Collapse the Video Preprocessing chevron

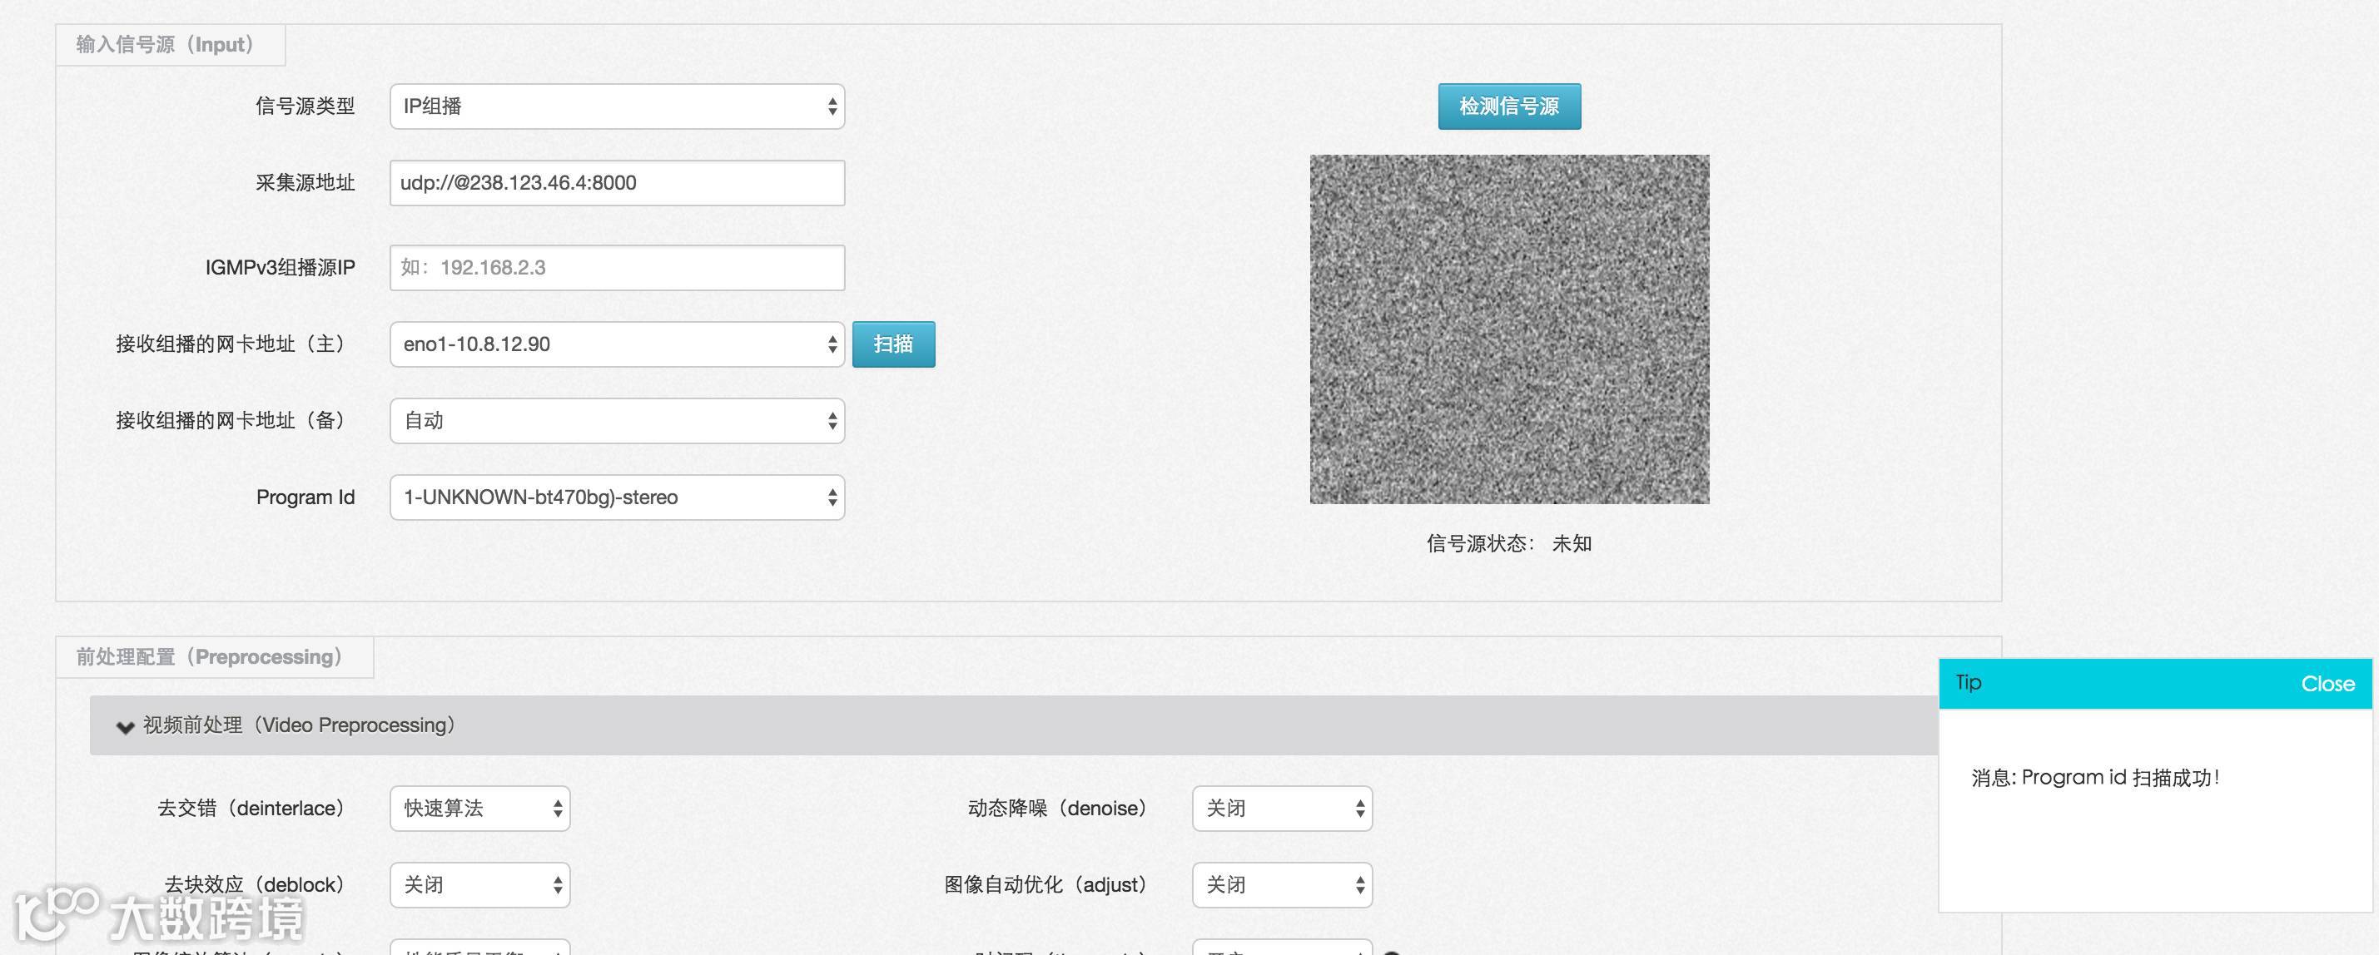(x=125, y=726)
